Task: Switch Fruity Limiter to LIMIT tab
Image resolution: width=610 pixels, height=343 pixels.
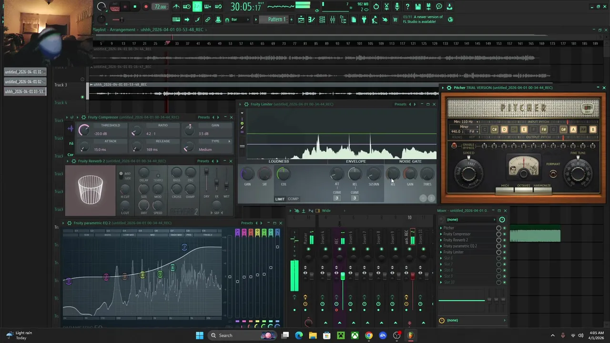Action: click(280, 199)
